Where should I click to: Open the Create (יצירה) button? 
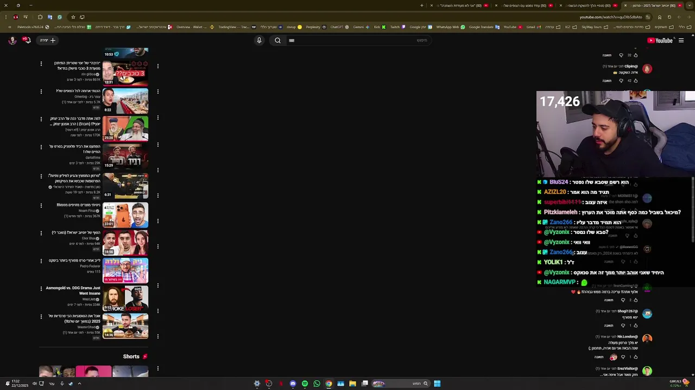point(47,40)
